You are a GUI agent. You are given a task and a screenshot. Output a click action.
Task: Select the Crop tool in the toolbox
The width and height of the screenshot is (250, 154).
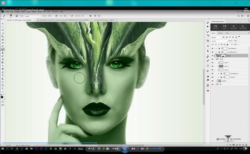pos(3,37)
